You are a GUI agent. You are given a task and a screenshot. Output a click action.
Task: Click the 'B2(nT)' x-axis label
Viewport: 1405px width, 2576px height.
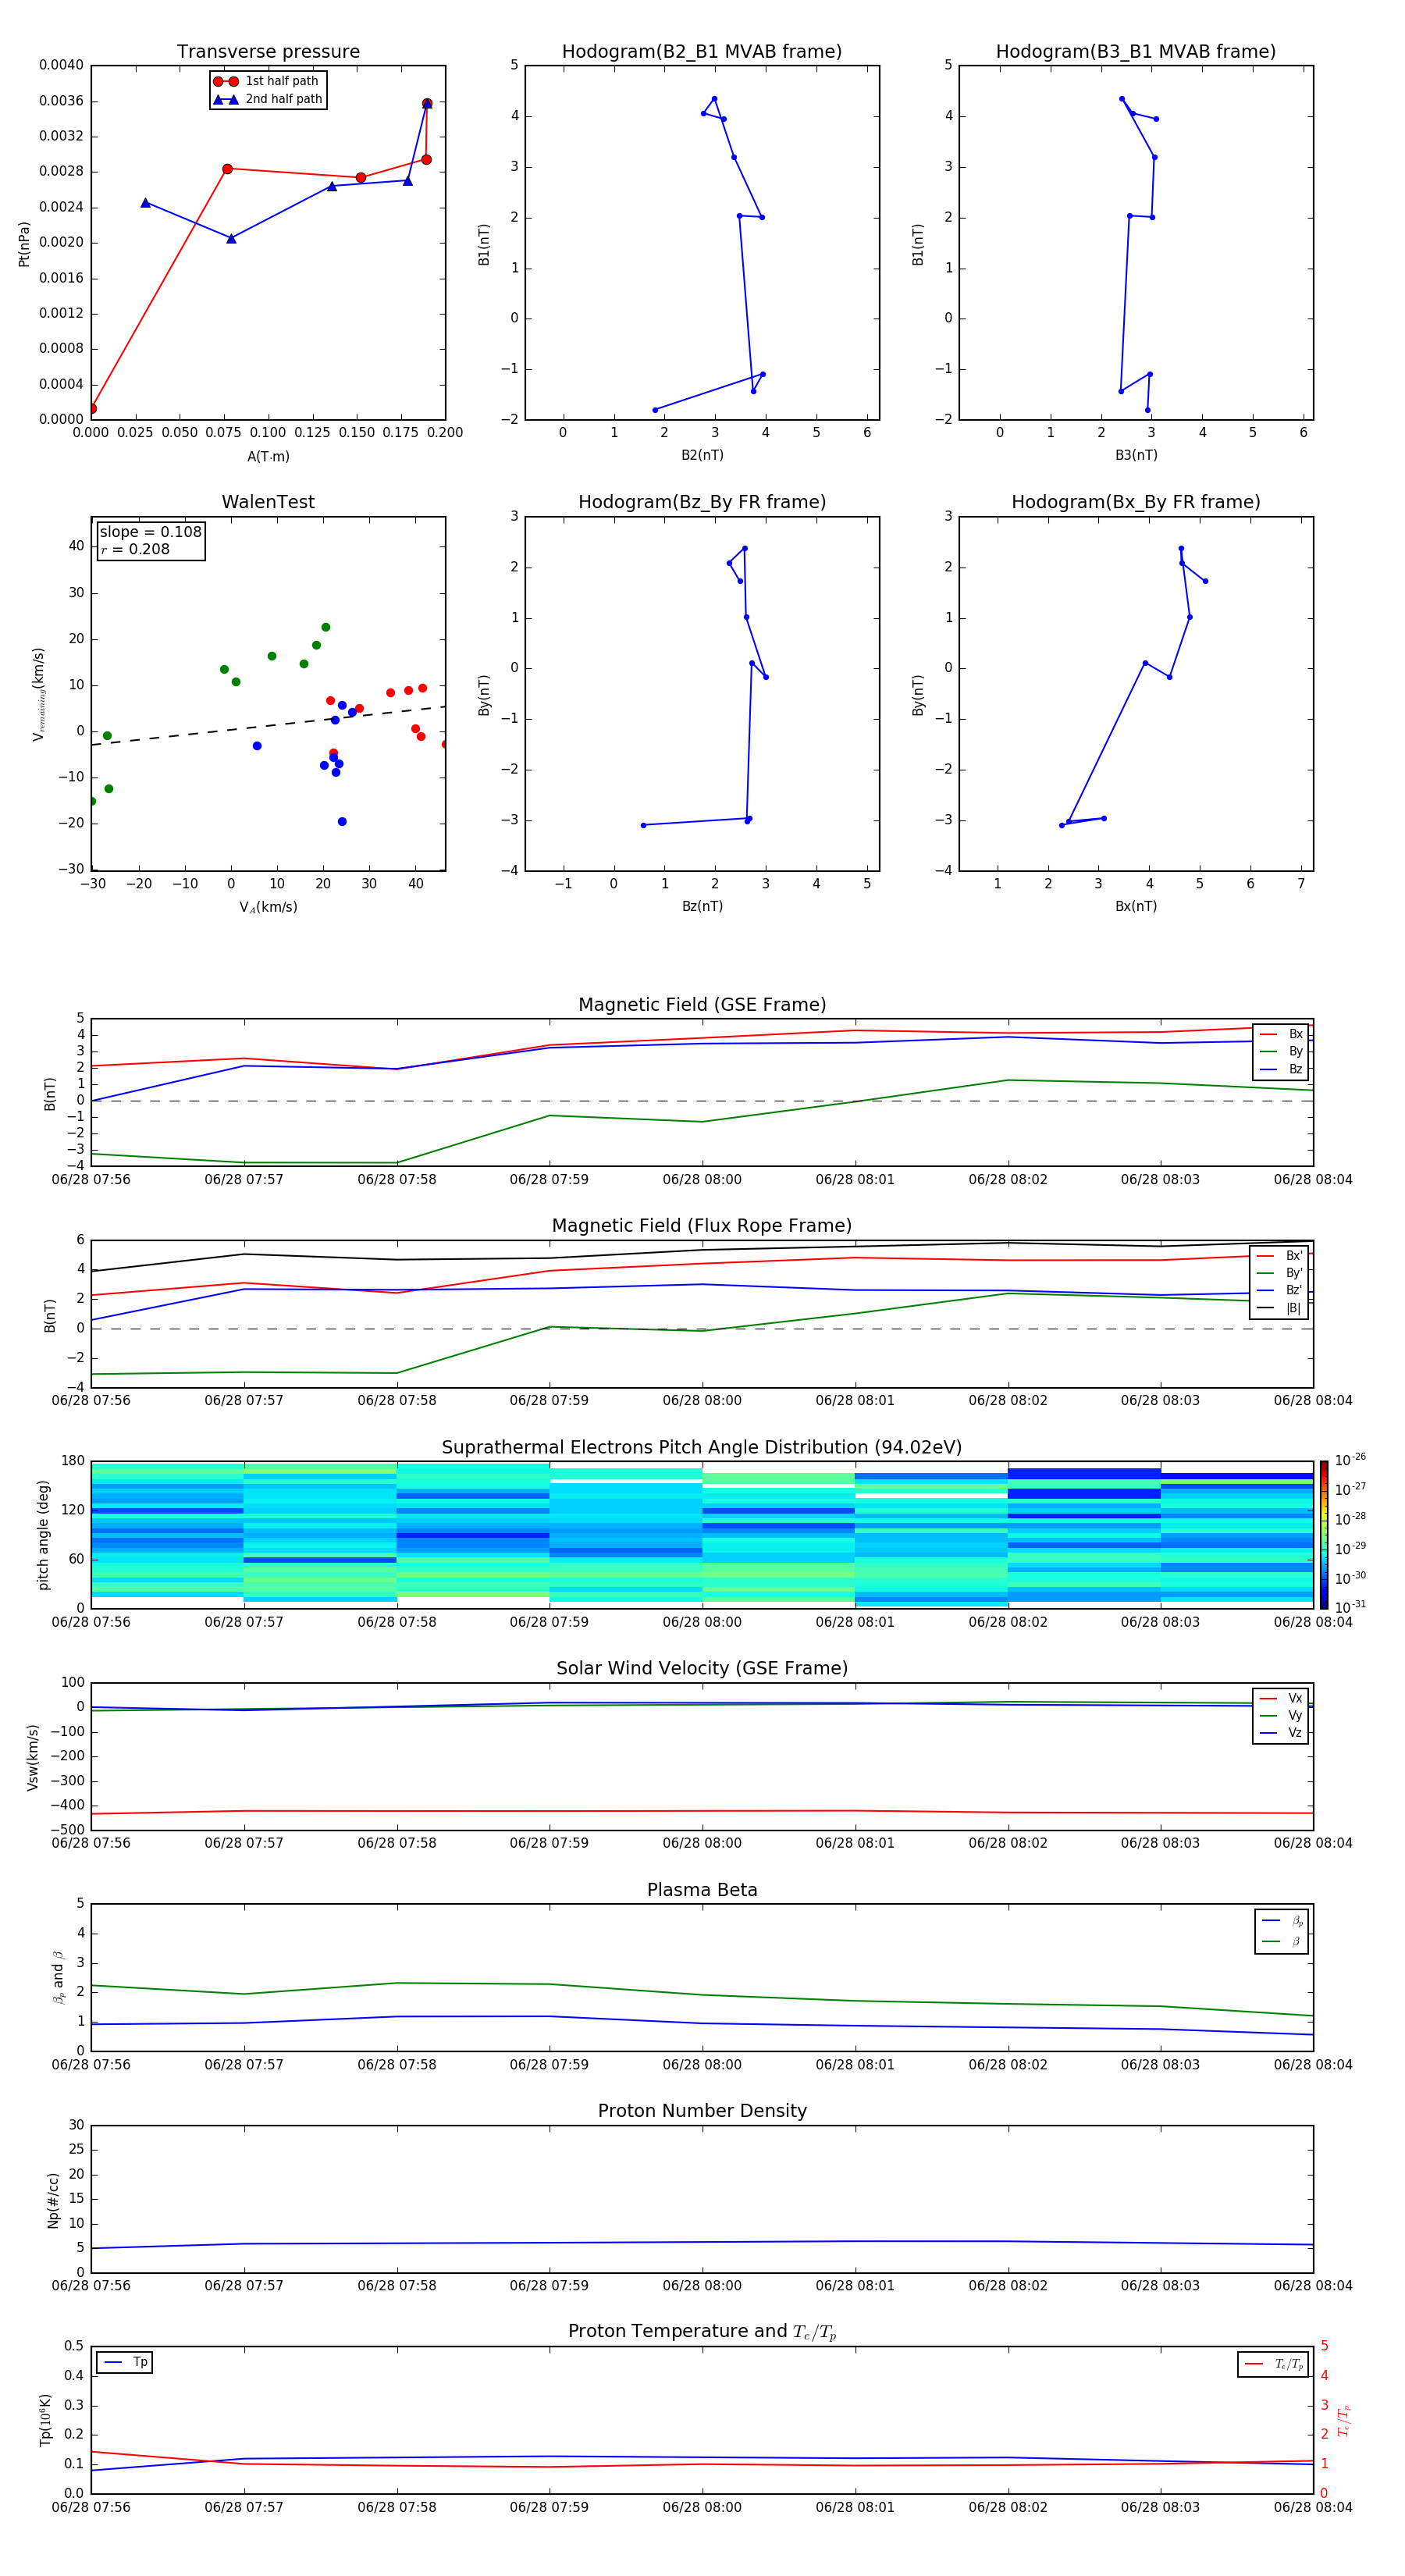coord(702,455)
